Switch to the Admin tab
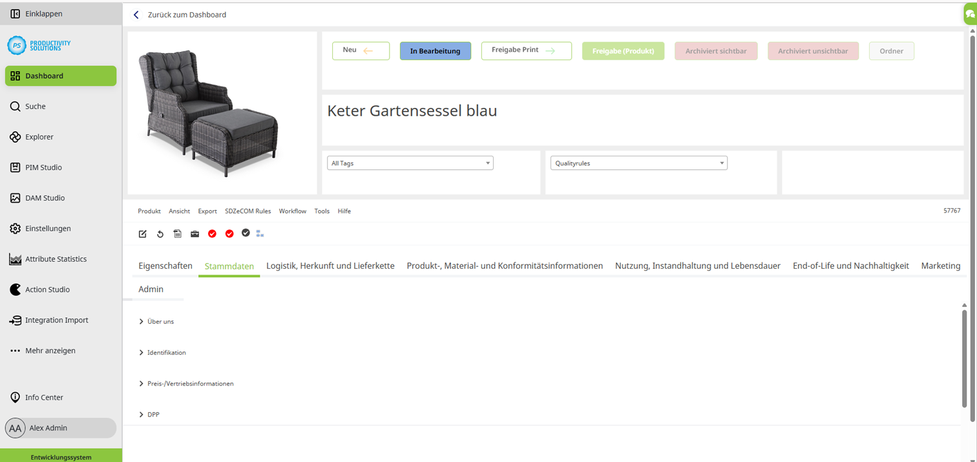 (x=151, y=289)
